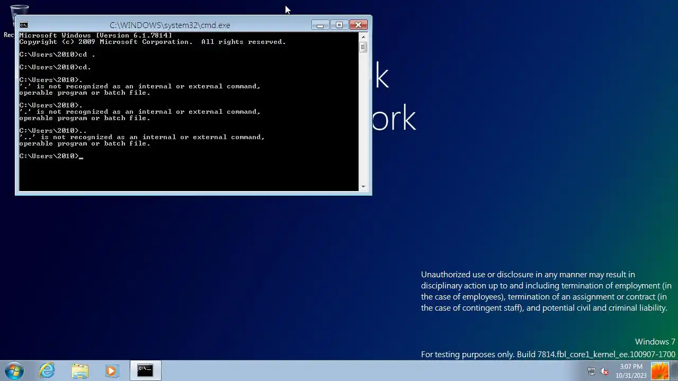Click the cmd window system menu icon
This screenshot has width=678, height=381.
(x=23, y=25)
